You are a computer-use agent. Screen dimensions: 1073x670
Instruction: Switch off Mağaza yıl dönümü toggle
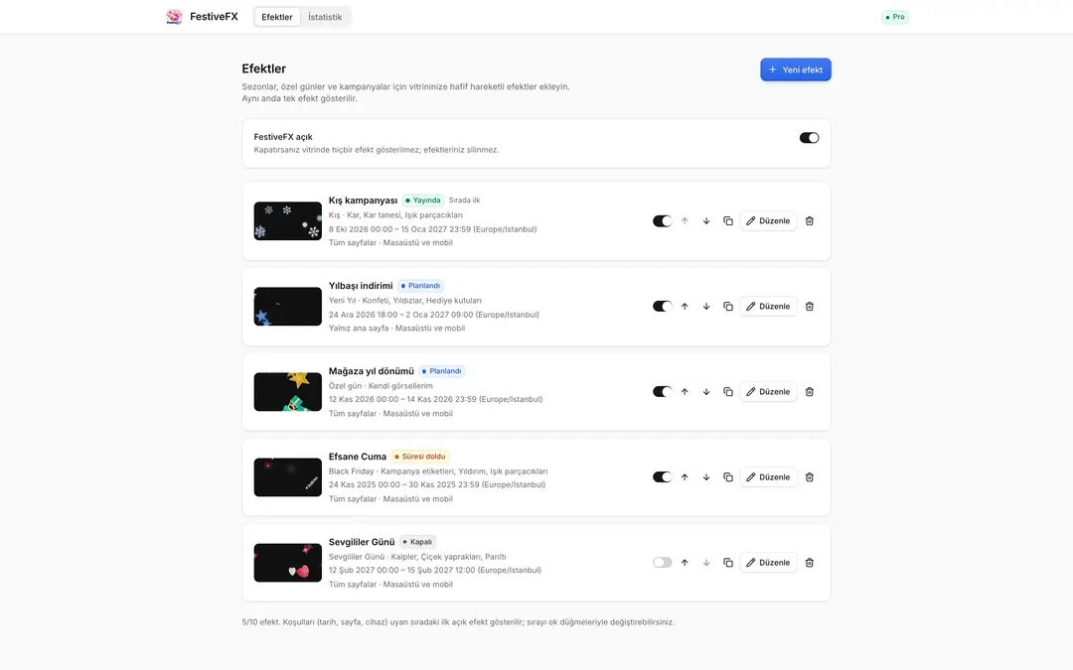(x=663, y=392)
